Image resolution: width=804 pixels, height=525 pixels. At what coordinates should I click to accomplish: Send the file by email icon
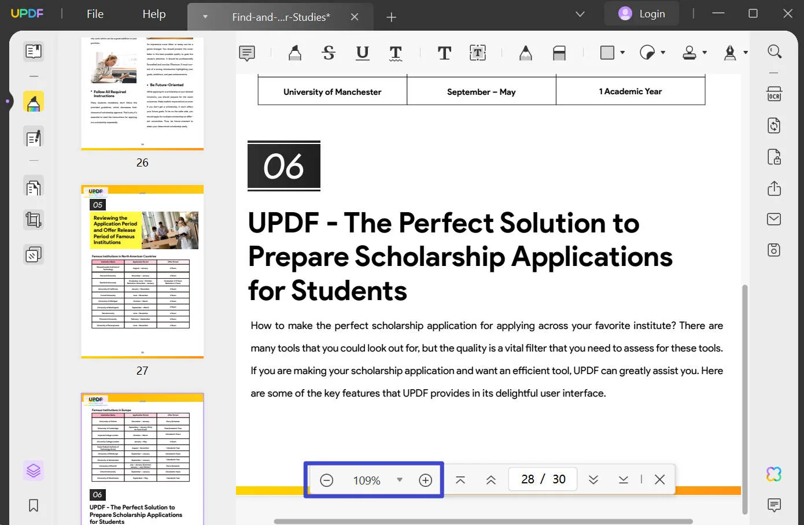click(x=774, y=219)
